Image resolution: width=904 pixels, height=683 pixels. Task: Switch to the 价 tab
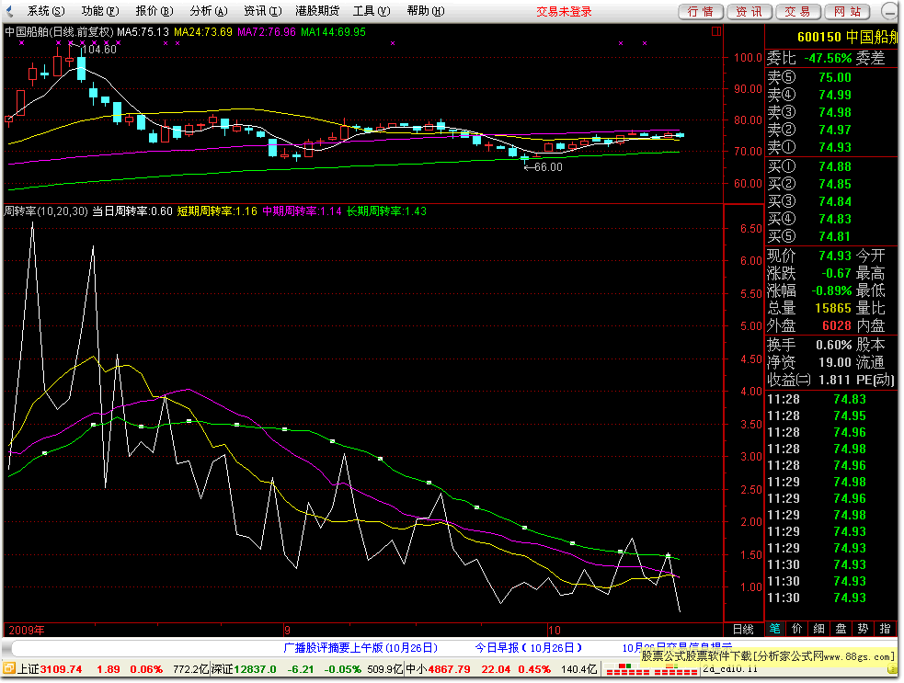pyautogui.click(x=797, y=629)
